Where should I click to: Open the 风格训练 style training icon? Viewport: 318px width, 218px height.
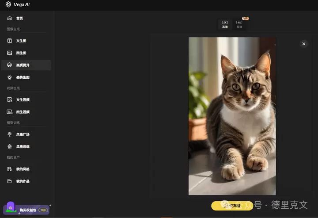10,146
